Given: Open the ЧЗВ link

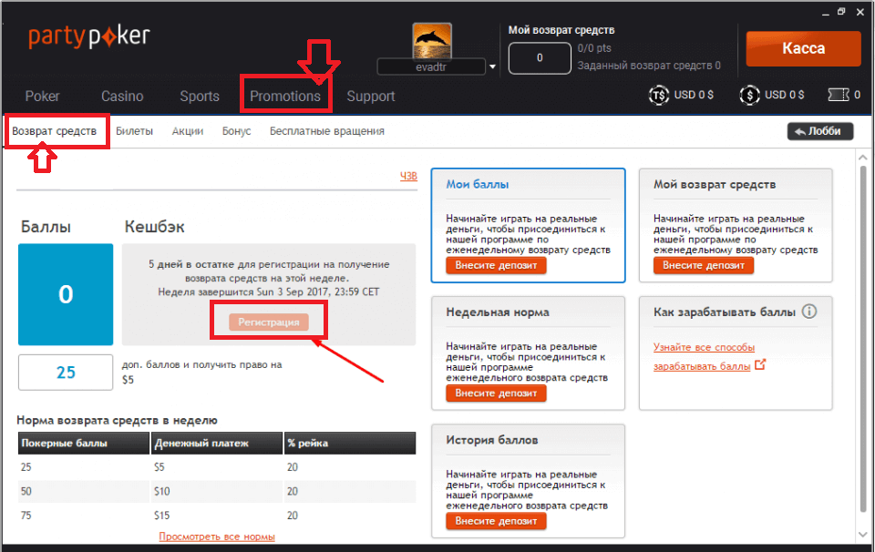Looking at the screenshot, I should coord(408,177).
